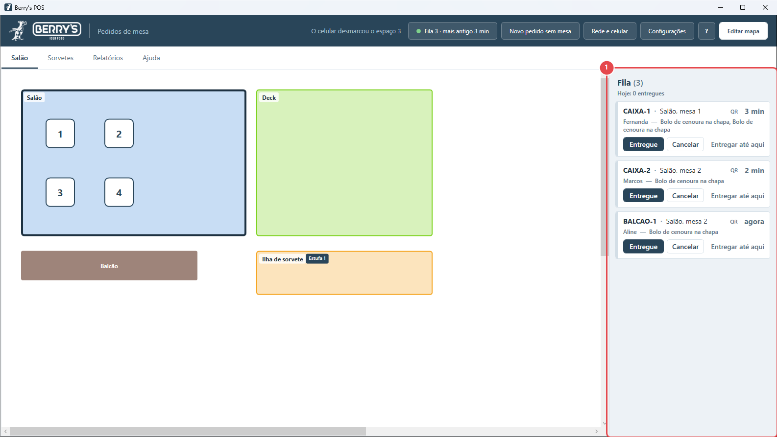Open Configurações settings

667,31
